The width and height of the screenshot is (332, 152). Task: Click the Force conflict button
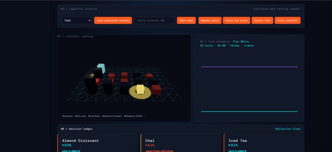288,21
